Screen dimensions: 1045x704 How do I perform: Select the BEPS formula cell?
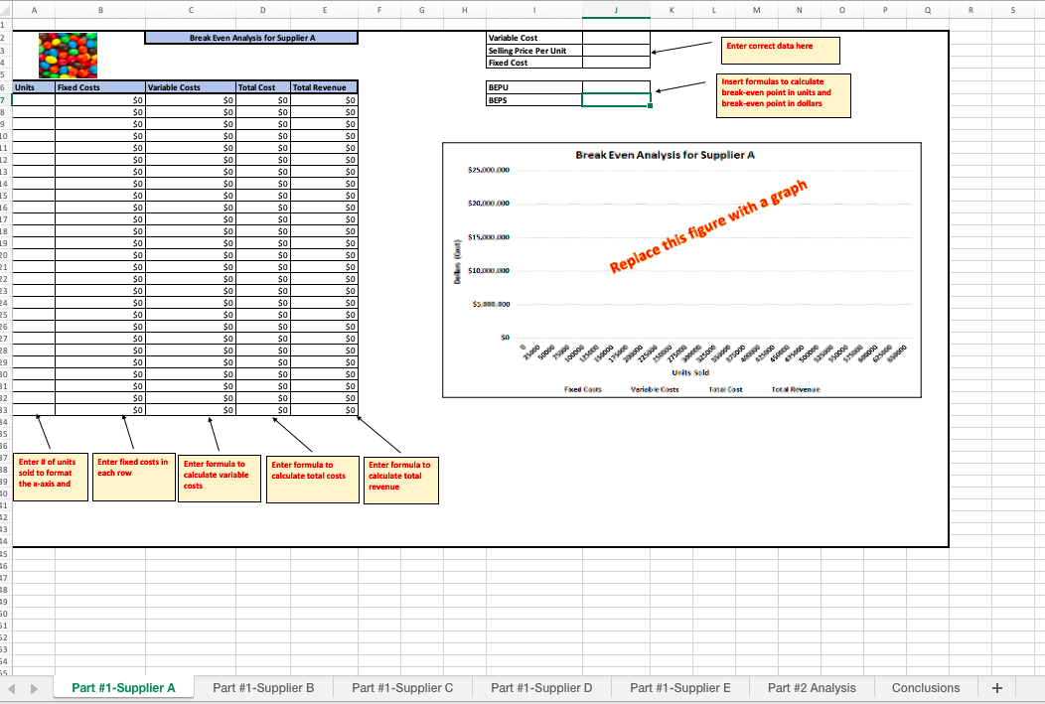[616, 99]
